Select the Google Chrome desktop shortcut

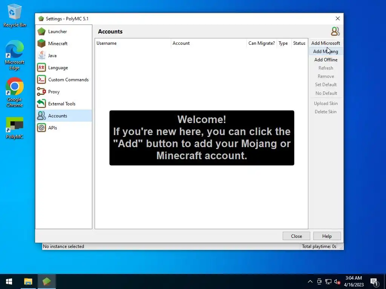(15, 93)
